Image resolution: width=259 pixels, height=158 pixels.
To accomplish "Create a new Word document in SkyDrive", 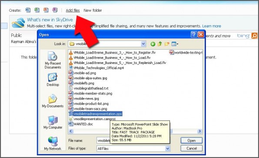I will tap(28, 10).
